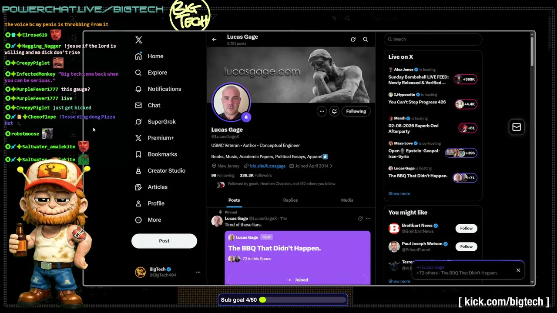Image resolution: width=557 pixels, height=313 pixels.
Task: Open Premium+ in the sidebar
Action: pyautogui.click(x=154, y=138)
